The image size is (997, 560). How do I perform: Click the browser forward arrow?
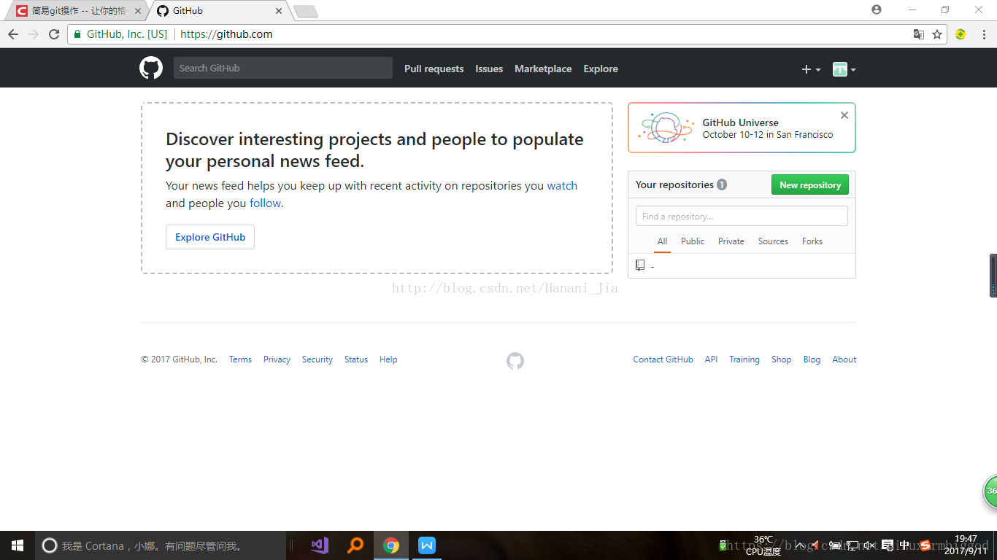click(x=34, y=34)
